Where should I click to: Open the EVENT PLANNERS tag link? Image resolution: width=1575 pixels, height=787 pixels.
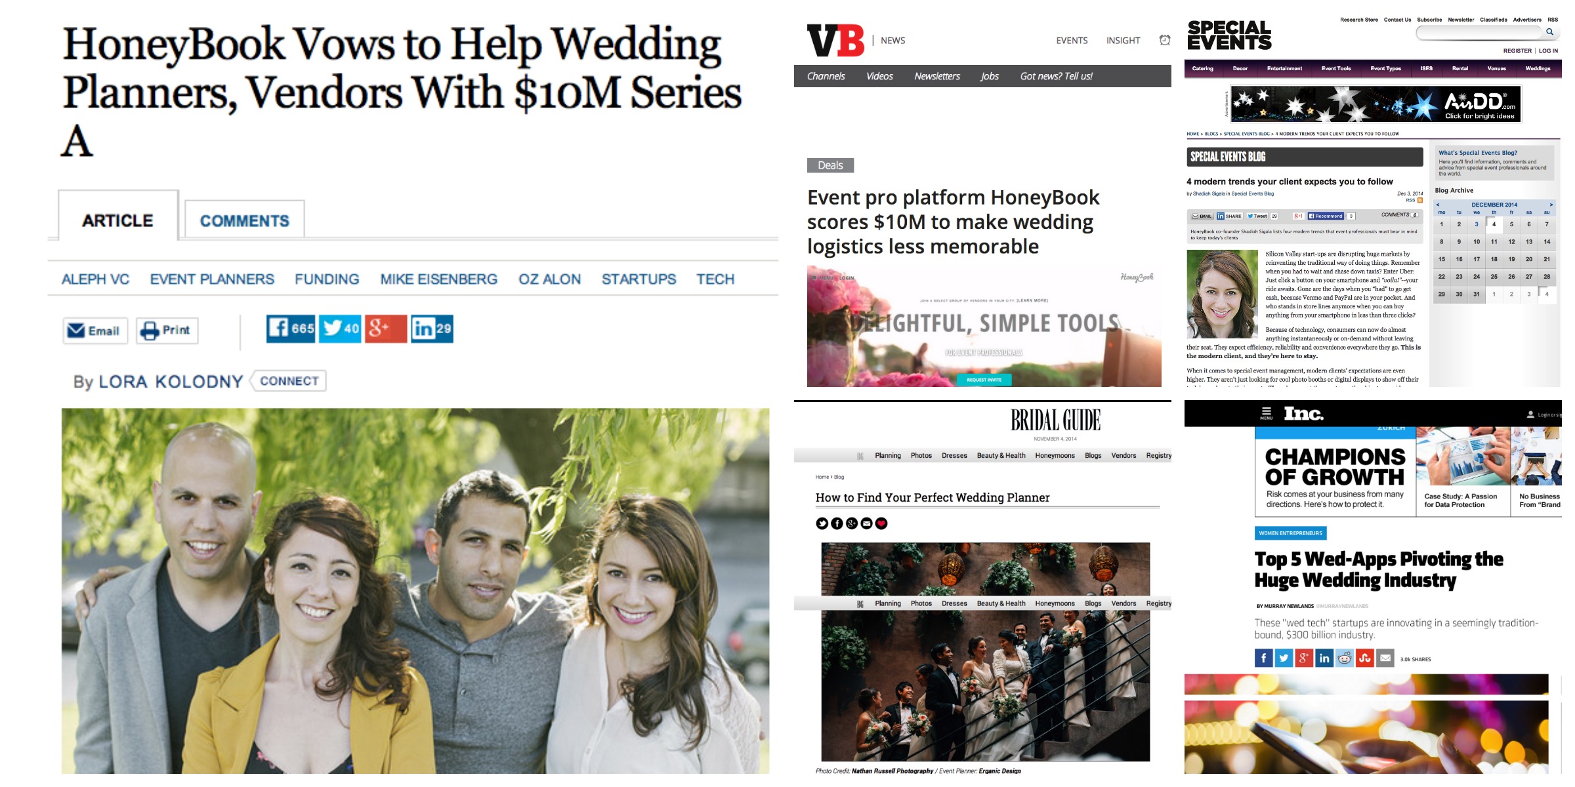pos(212,279)
